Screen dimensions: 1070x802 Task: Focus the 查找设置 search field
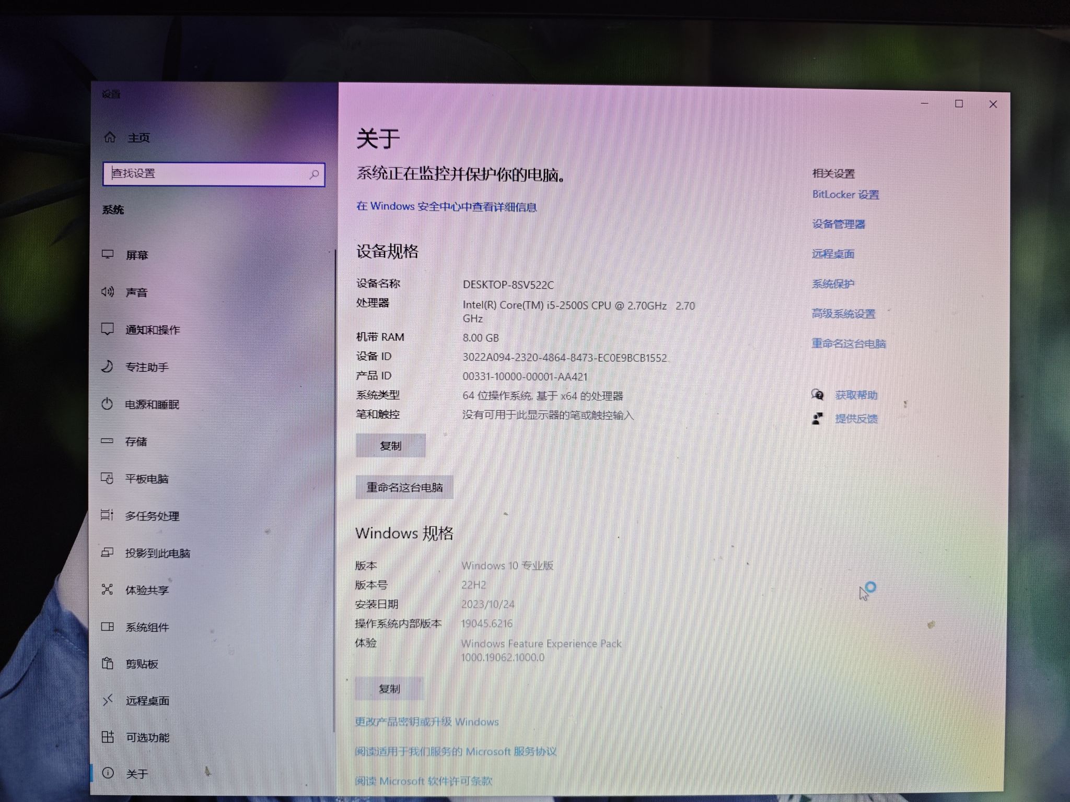tap(214, 174)
